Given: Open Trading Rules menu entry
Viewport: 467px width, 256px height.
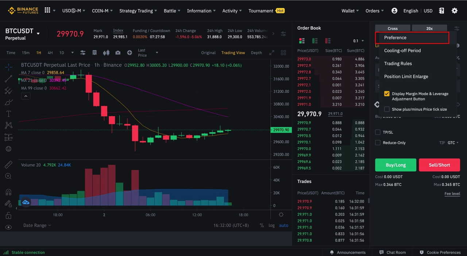Looking at the screenshot, I should point(398,64).
